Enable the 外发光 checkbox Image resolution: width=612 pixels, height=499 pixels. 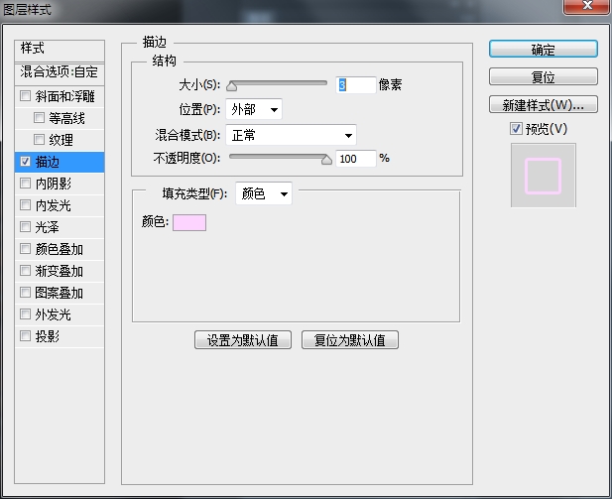point(26,314)
